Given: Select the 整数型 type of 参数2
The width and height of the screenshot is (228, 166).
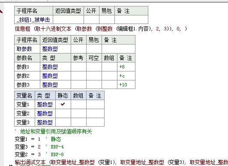Looking at the screenshot, I should coord(50,76).
